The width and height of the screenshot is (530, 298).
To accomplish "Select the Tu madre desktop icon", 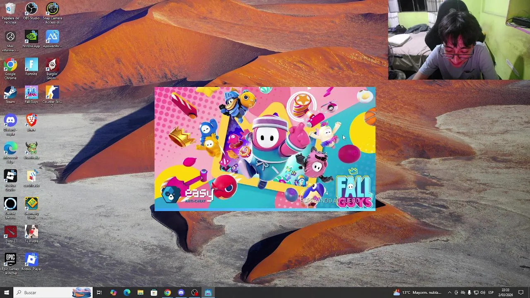I will click(x=31, y=234).
